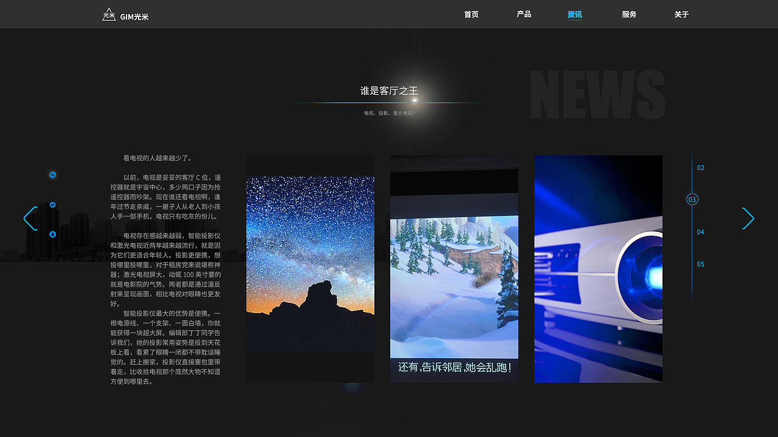Image resolution: width=778 pixels, height=437 pixels.
Task: Click the subtitle 电视、投影、激光电视?
Action: 390,113
